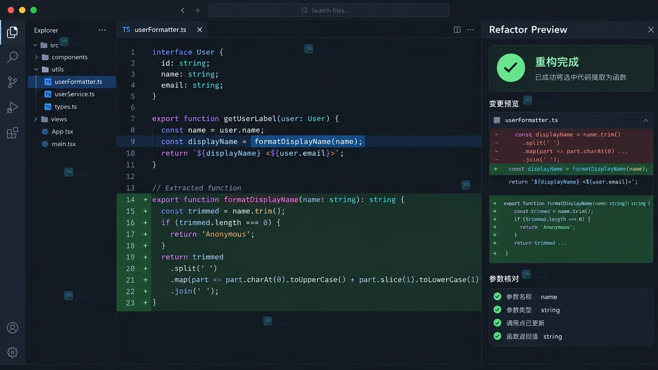Click the check icon for 函数返回值
Image resolution: width=658 pixels, height=370 pixels.
click(497, 336)
